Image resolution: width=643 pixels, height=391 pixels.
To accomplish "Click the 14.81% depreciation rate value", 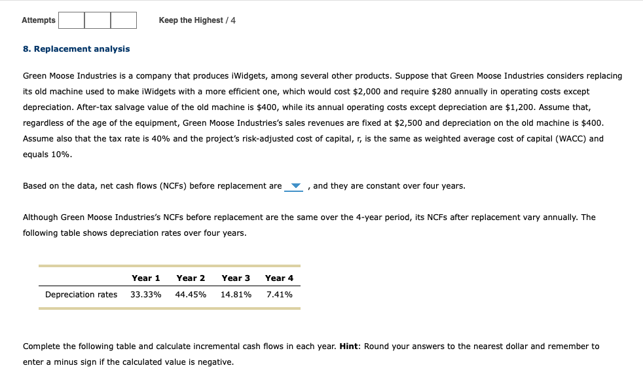I will (x=235, y=294).
